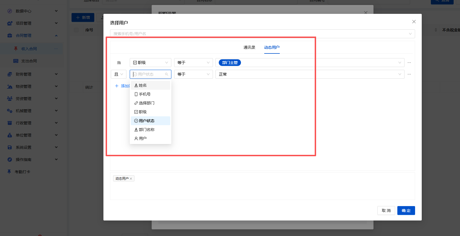Open more options for 职级 condition row
This screenshot has height=236, width=460.
(x=409, y=63)
